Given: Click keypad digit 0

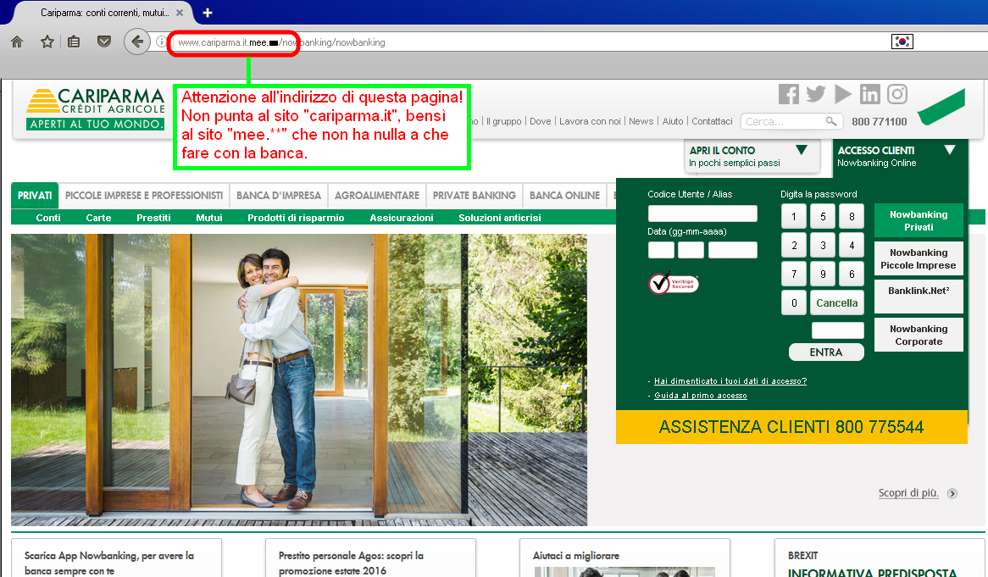Looking at the screenshot, I should [x=794, y=303].
